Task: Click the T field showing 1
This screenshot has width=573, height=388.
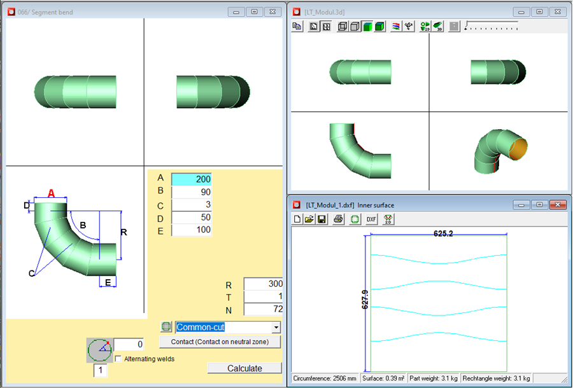Action: (264, 296)
